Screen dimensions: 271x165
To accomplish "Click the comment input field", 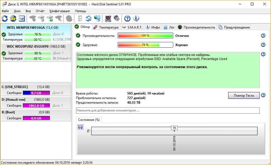I will [x=168, y=110].
